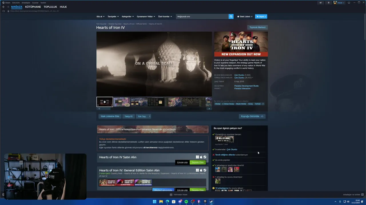Click plus button to add more tags
Image resolution: width=366 pixels, height=205 pixels.
point(263,104)
